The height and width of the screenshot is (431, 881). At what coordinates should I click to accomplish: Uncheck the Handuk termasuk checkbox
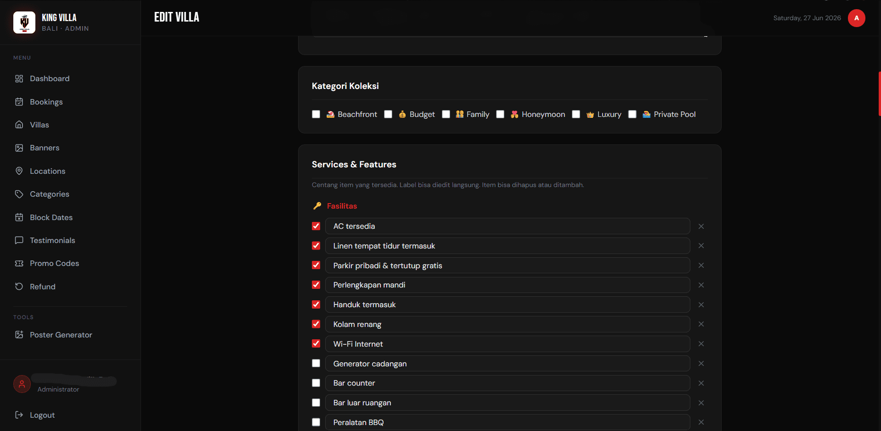[x=316, y=304]
